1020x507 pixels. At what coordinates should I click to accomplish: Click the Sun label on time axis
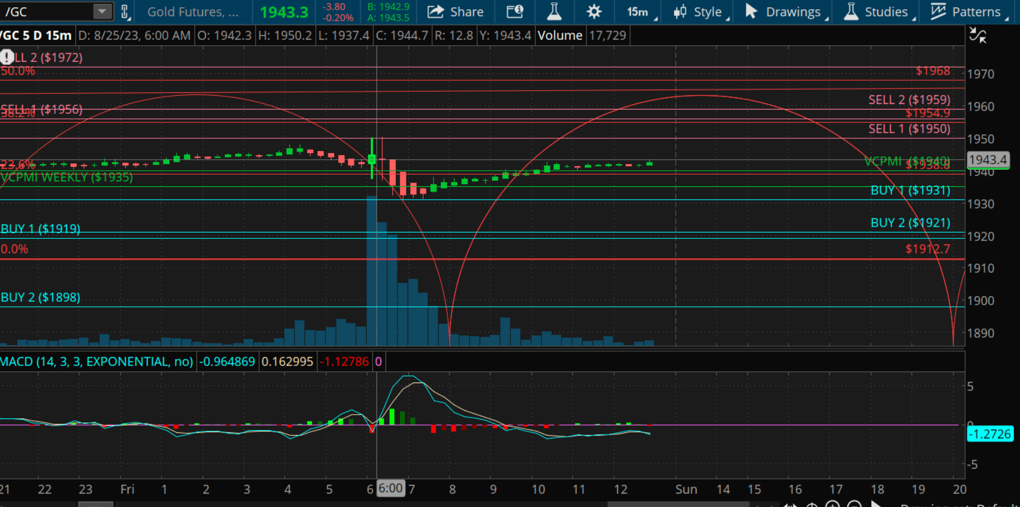[x=686, y=489]
